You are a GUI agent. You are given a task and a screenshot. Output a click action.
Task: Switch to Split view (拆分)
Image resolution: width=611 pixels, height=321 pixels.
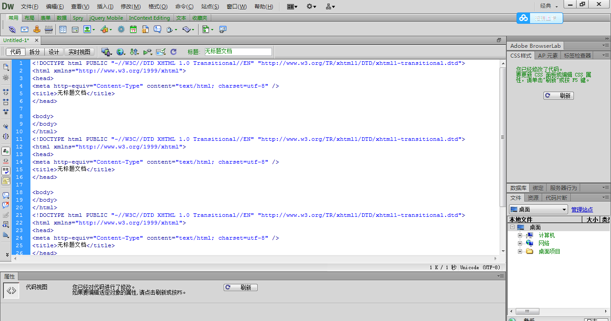34,52
